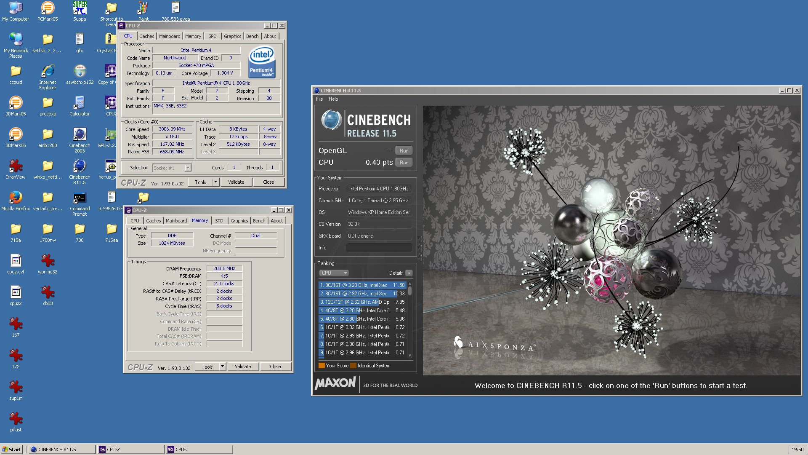Open the procexp folder icon
The image size is (808, 455).
[48, 106]
